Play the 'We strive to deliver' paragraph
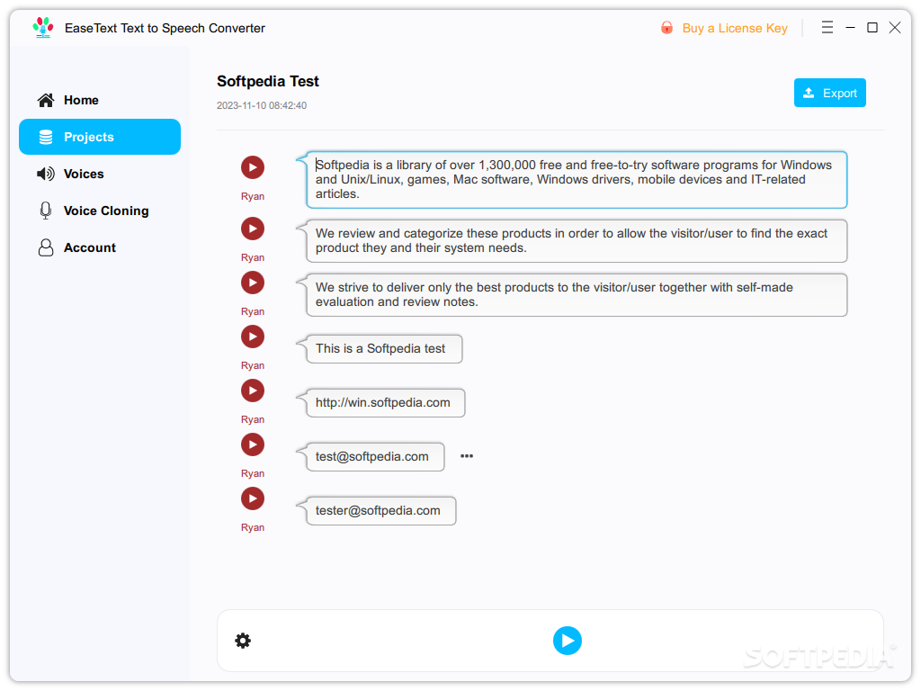The height and width of the screenshot is (691, 921). (253, 283)
